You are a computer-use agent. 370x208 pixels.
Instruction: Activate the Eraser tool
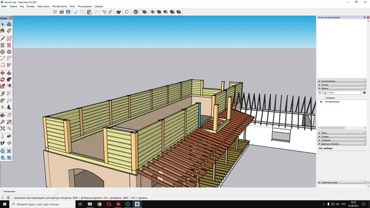(9, 31)
